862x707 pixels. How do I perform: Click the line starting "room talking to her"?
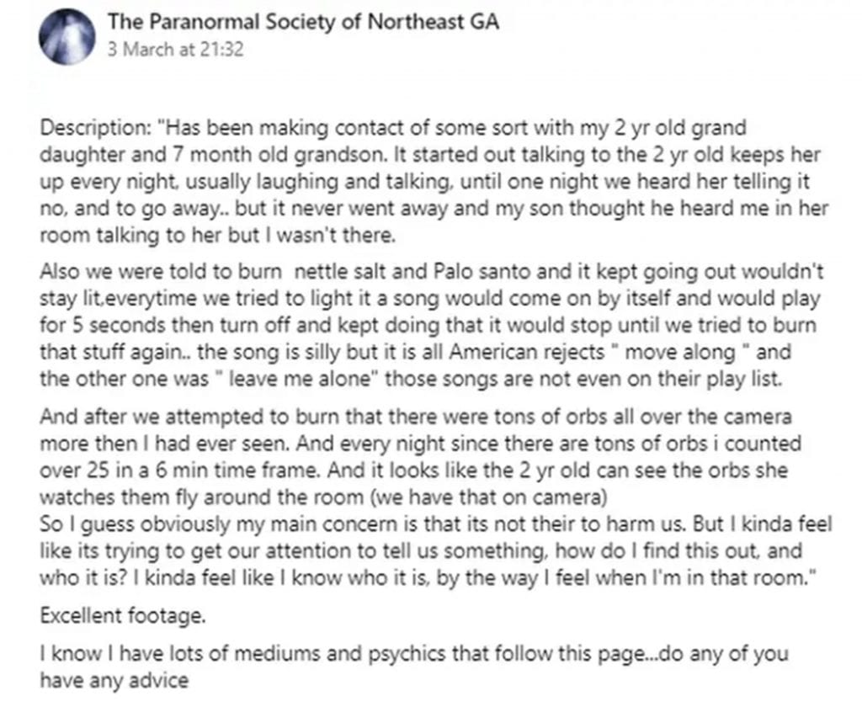218,236
